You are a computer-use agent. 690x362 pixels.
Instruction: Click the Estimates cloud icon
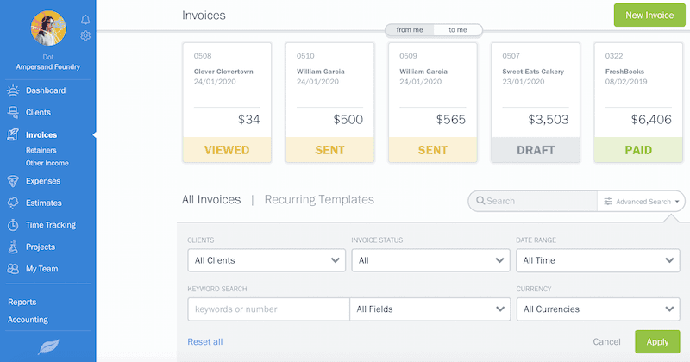pyautogui.click(x=13, y=203)
